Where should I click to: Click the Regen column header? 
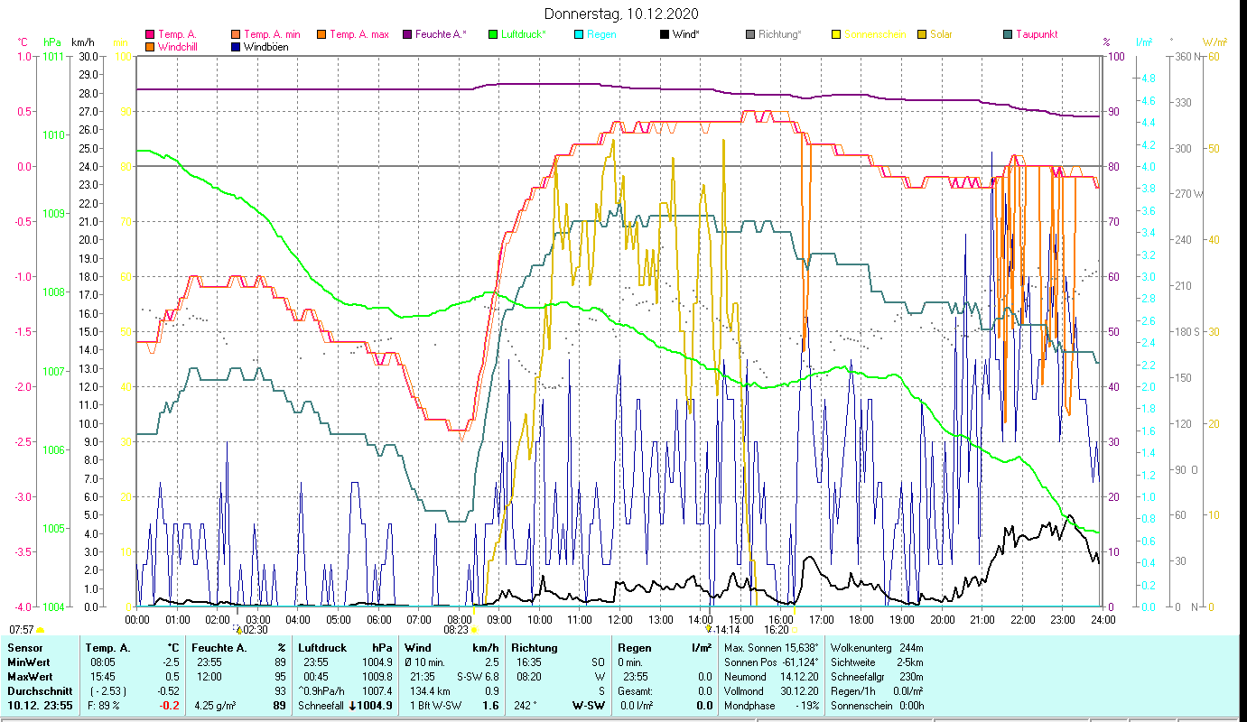pos(635,648)
